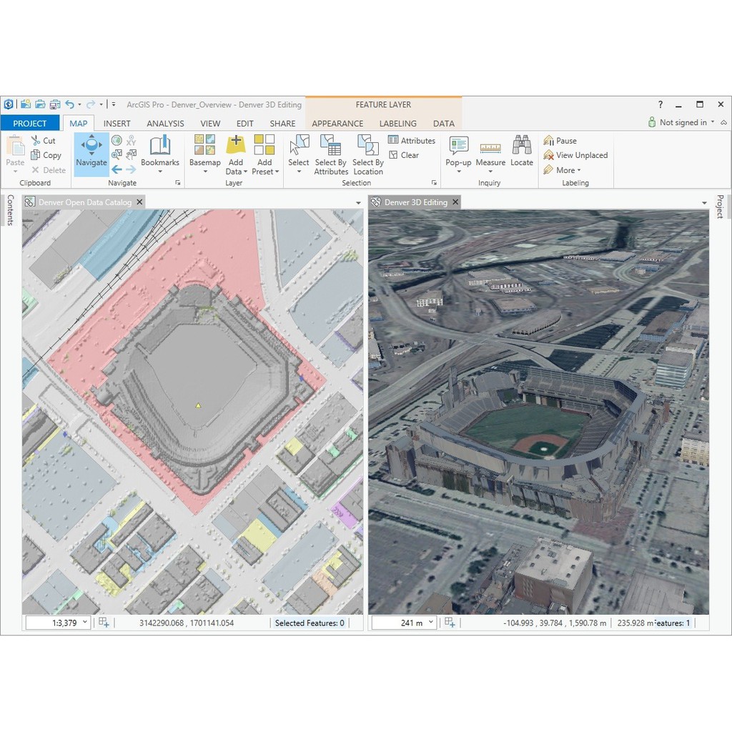The width and height of the screenshot is (732, 732).
Task: Select the Navigate tool
Action: pos(91,153)
